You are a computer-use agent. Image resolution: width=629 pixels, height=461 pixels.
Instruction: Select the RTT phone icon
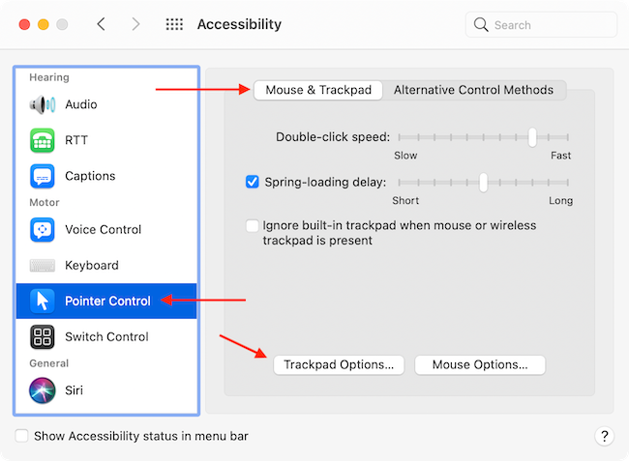click(x=43, y=140)
